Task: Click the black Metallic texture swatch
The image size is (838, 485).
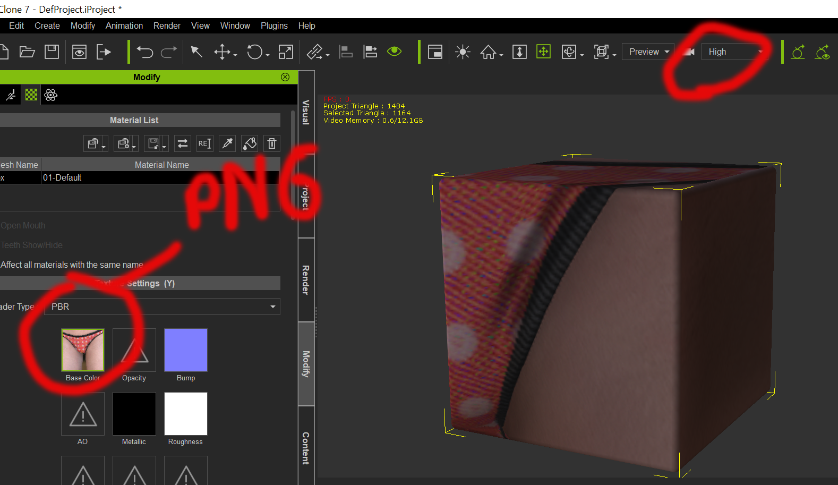Action: click(x=134, y=414)
